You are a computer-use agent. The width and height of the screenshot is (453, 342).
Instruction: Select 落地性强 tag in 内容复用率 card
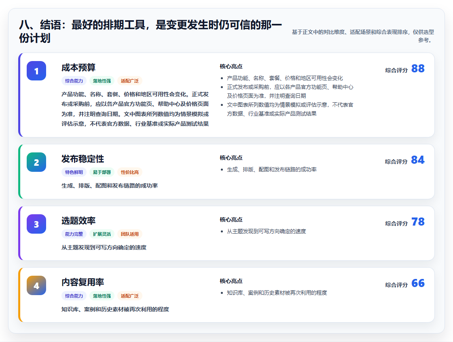(x=102, y=296)
